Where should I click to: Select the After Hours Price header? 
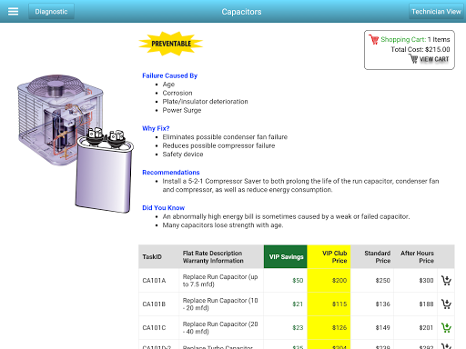(x=416, y=256)
